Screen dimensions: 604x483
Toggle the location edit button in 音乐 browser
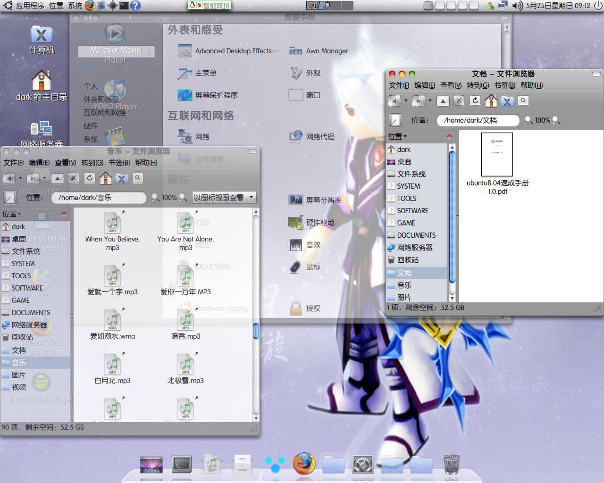pos(10,197)
